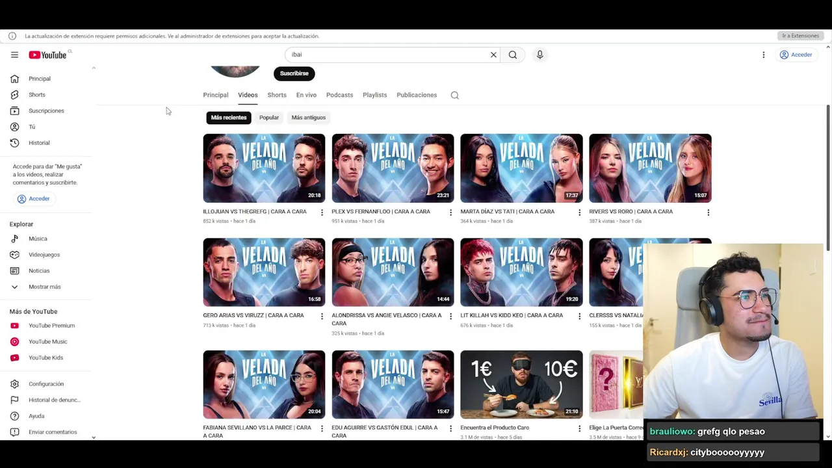The height and width of the screenshot is (468, 832).
Task: Open Plex vs Fernanfloo video thumbnail
Action: 393,168
